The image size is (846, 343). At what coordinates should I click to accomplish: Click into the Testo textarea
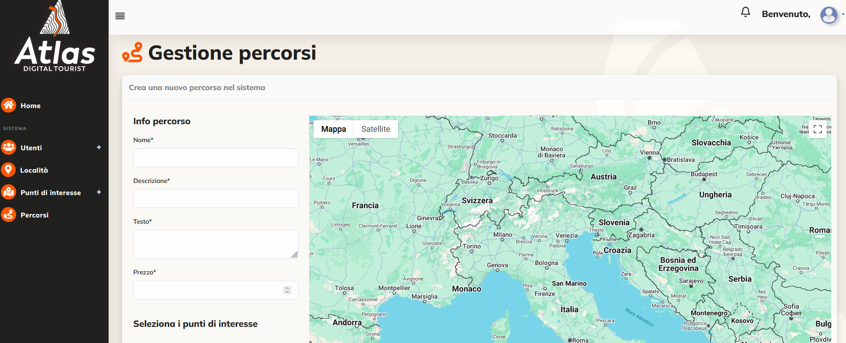[x=216, y=244]
